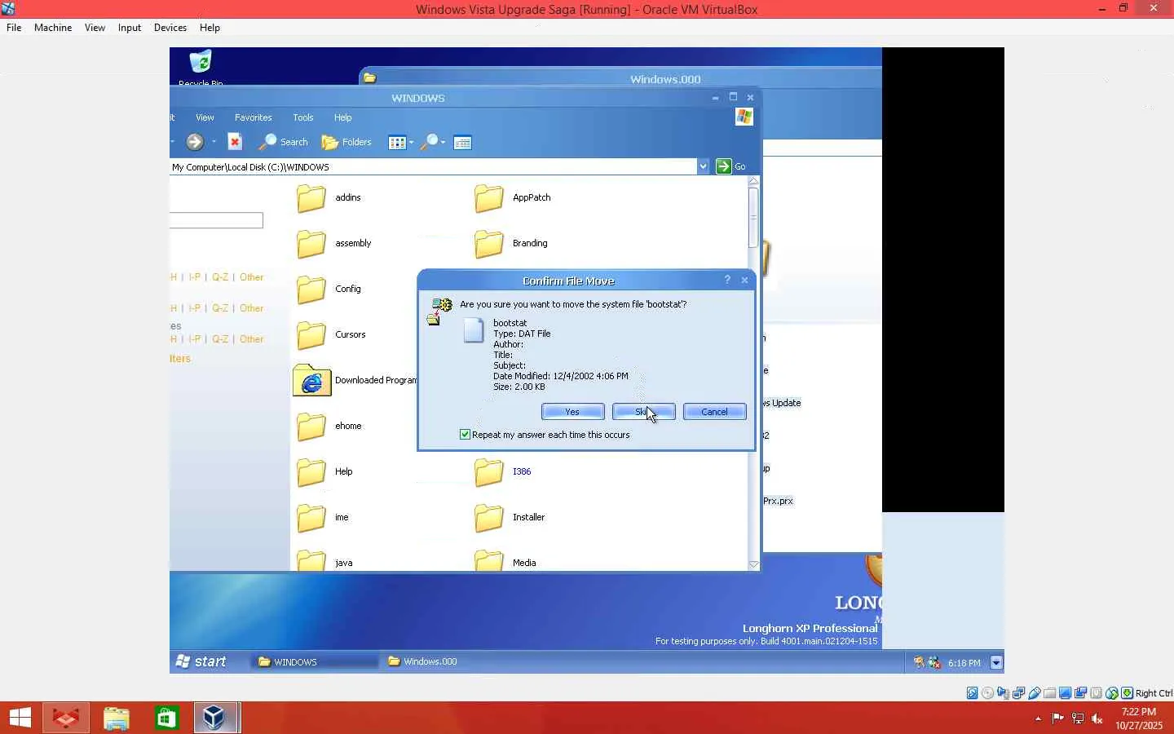Click the folder list scrollbar thumb
1174x734 pixels.
pyautogui.click(x=753, y=217)
